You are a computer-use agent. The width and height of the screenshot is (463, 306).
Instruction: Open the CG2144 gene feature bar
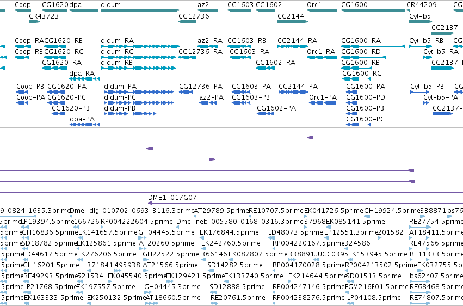pos(293,22)
